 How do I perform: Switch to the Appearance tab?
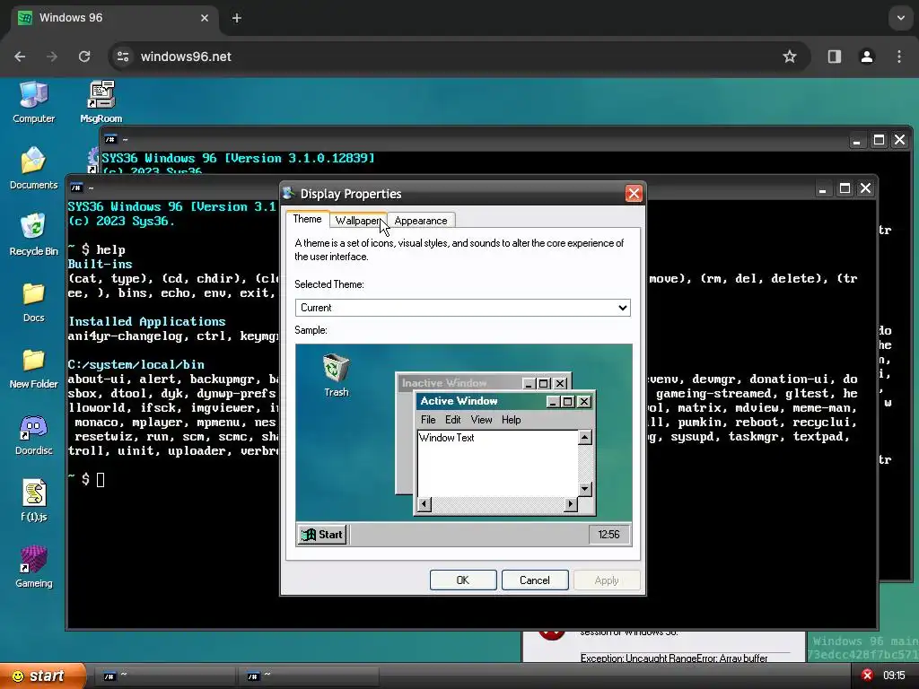[420, 221]
